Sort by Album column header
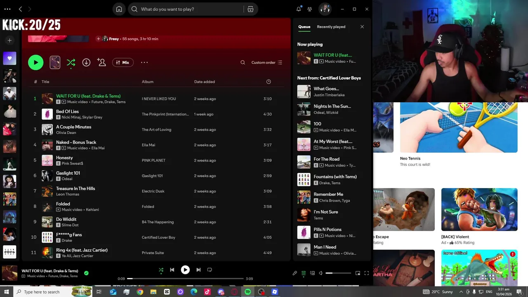 pyautogui.click(x=148, y=82)
